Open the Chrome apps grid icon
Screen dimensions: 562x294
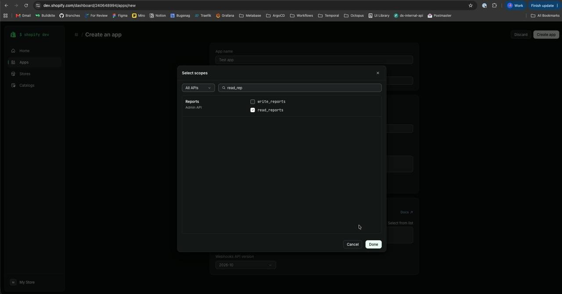tap(5, 16)
